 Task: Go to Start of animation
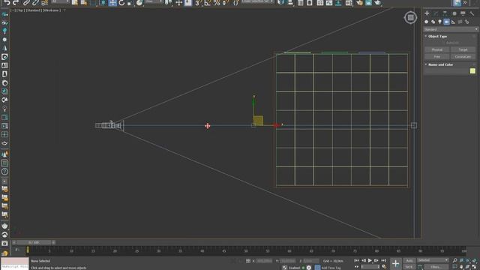tap(357, 260)
